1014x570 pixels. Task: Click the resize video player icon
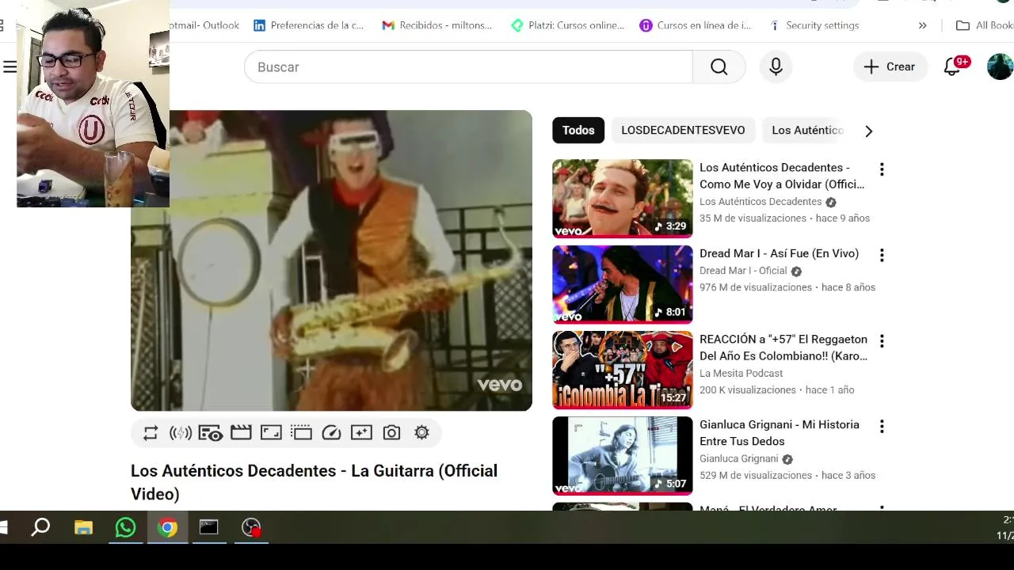click(x=271, y=433)
